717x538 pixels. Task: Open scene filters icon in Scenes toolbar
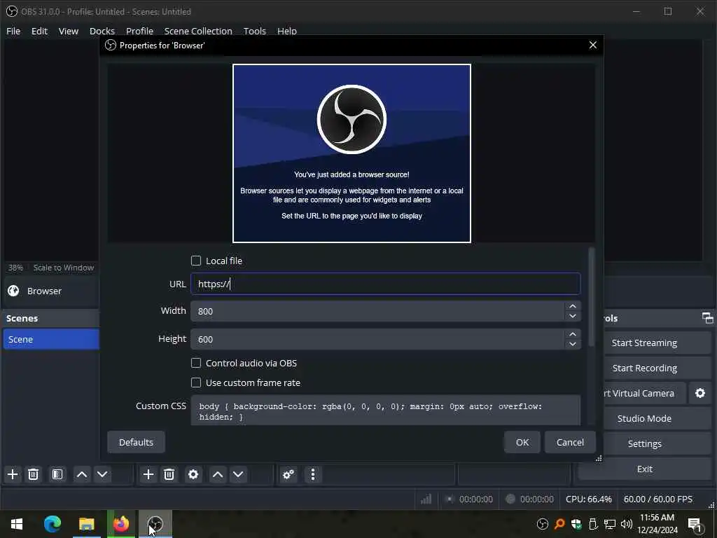(x=57, y=474)
